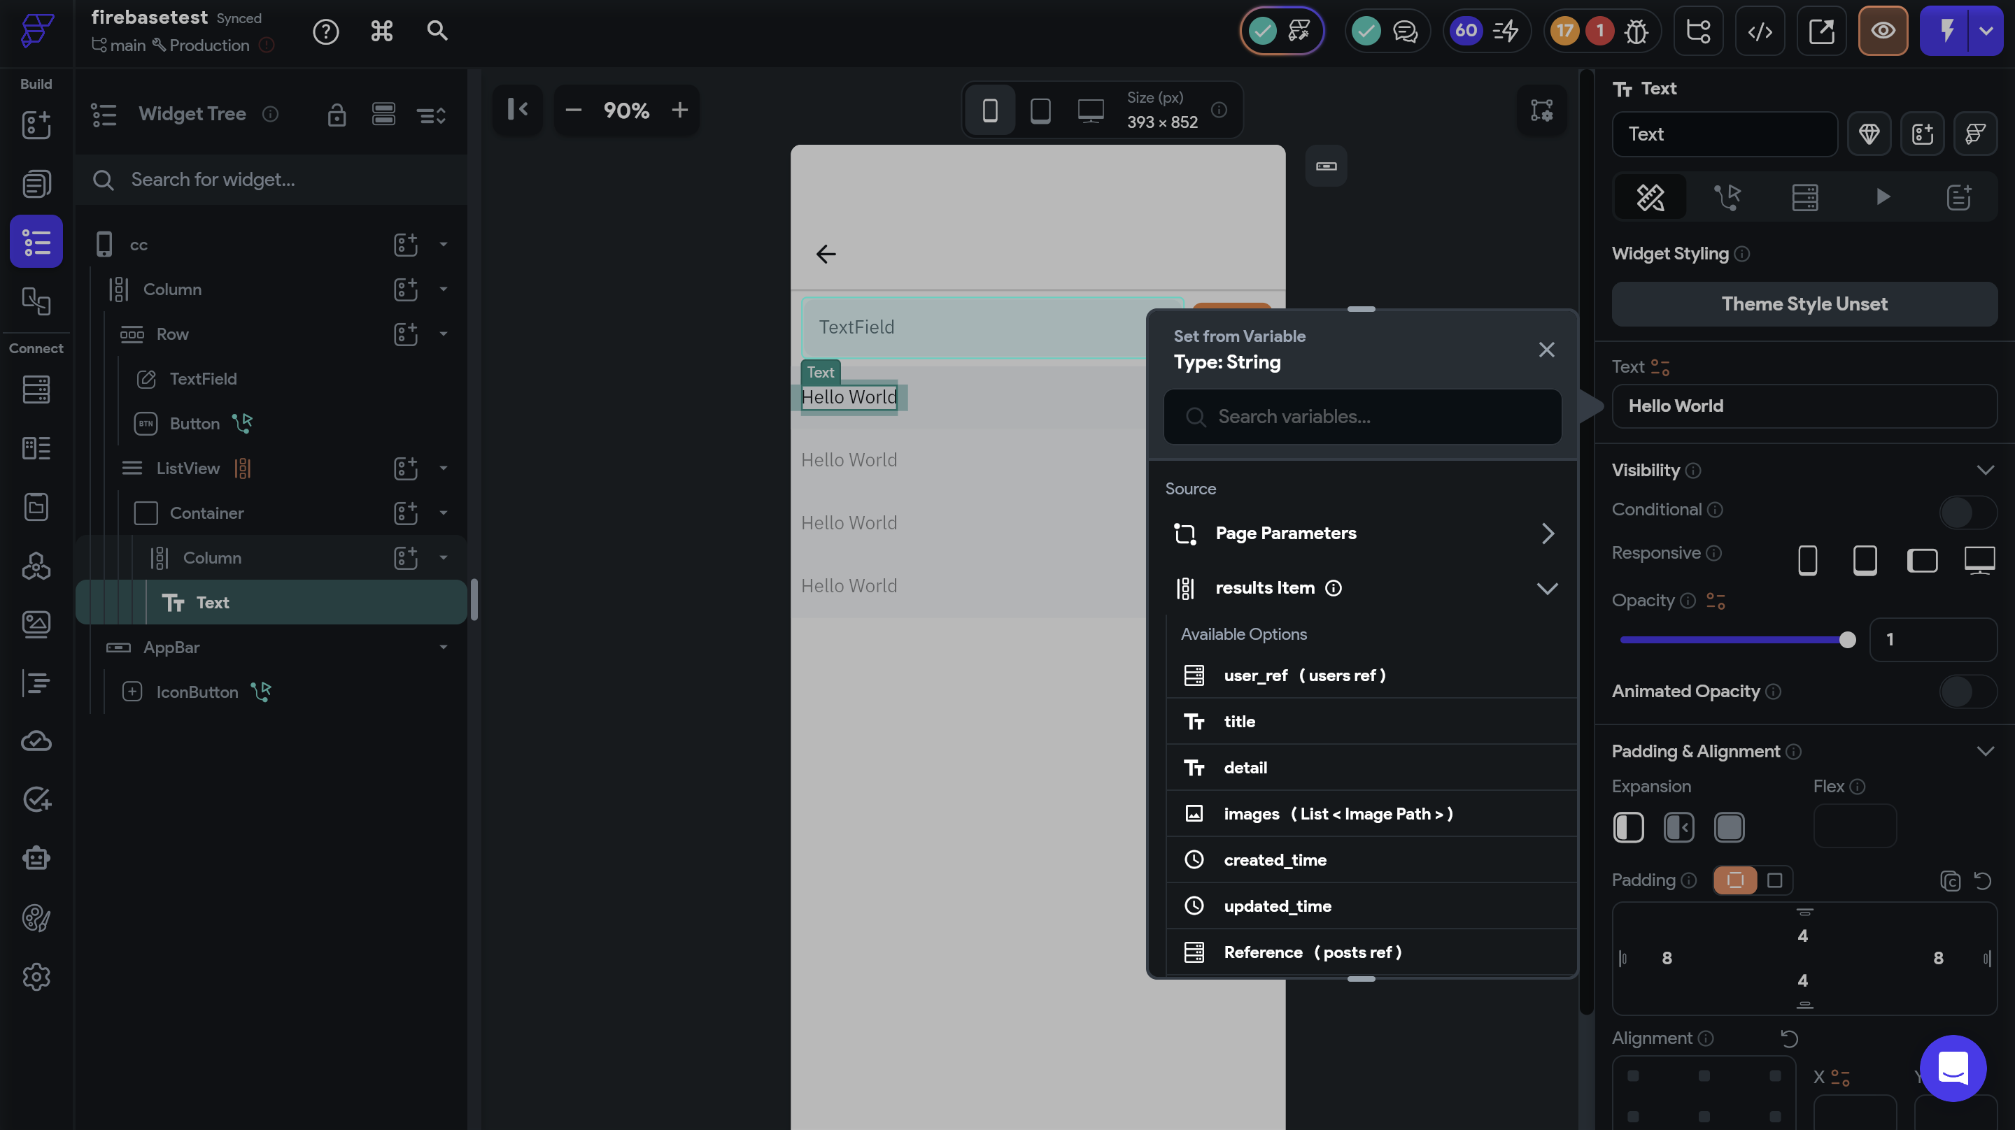Select the title variable option

(x=1239, y=721)
